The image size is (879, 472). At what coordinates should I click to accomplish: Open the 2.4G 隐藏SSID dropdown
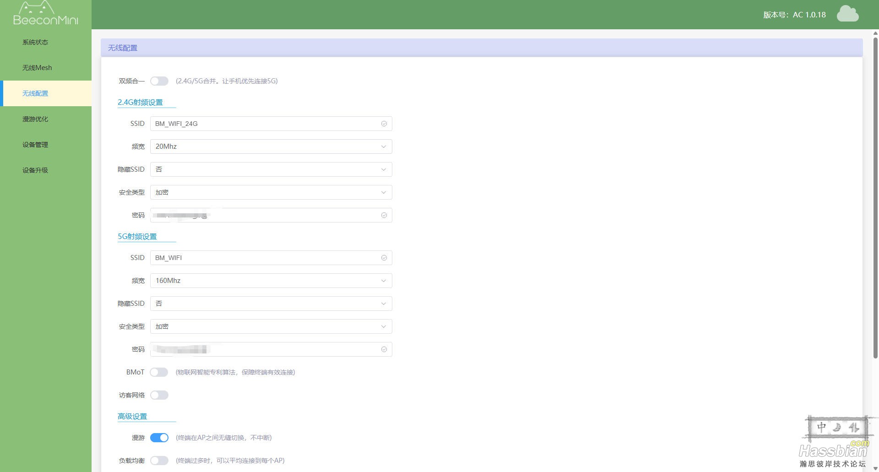(271, 169)
